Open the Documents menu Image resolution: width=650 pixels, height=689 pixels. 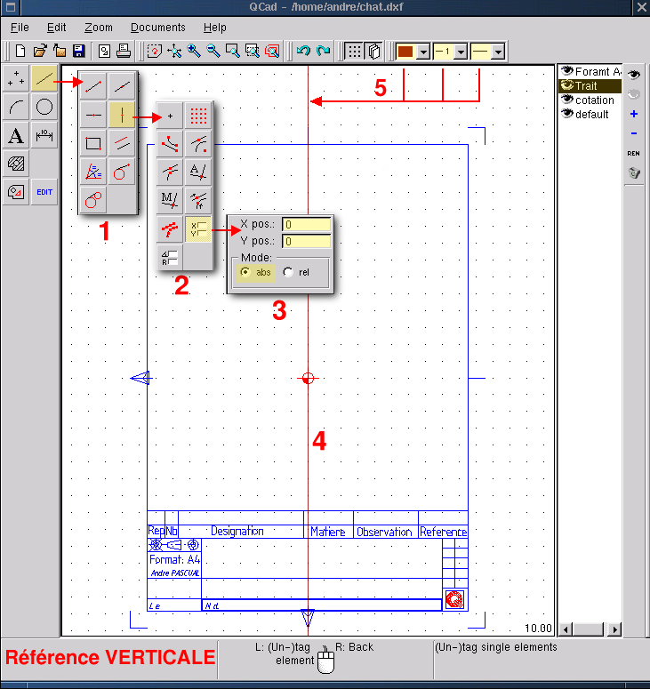[x=157, y=28]
